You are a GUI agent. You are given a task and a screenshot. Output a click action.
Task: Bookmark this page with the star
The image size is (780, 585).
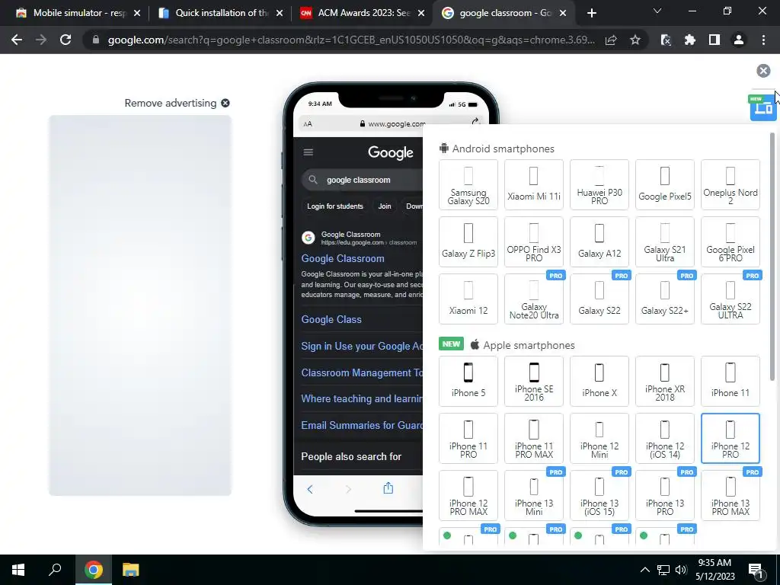635,40
